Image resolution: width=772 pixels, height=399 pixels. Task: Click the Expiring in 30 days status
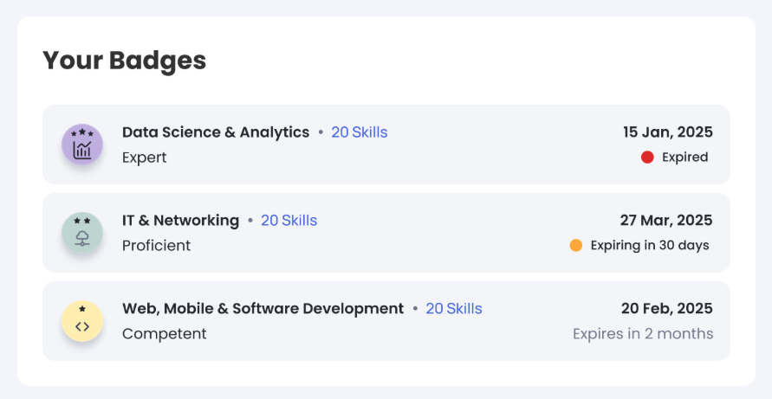(650, 245)
